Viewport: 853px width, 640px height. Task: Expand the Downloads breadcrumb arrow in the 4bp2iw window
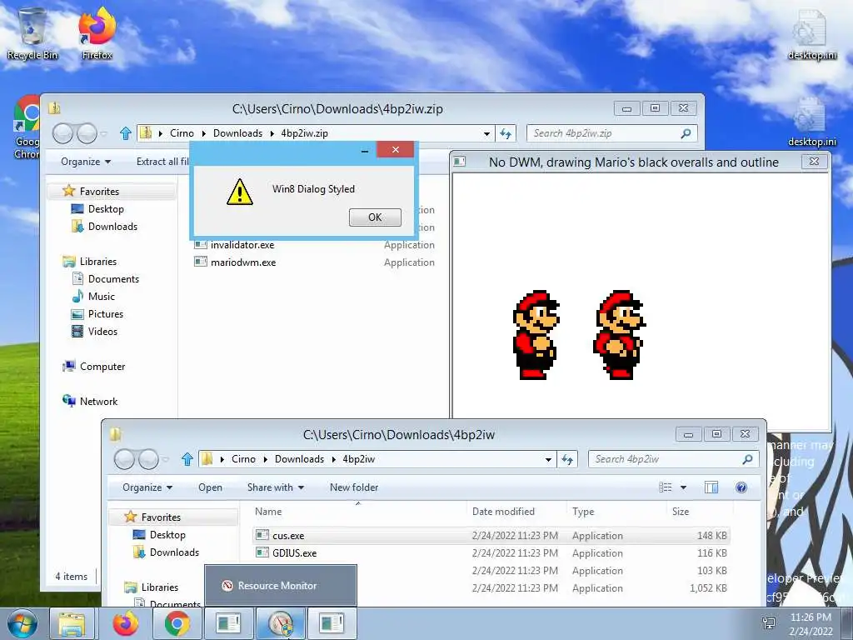[x=333, y=459]
